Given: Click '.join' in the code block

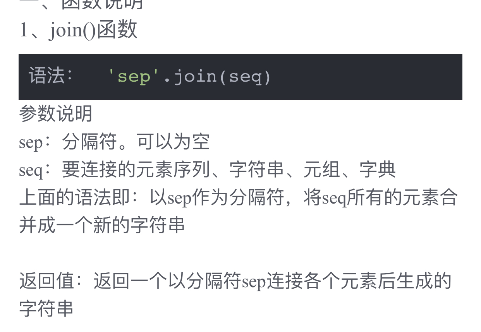Looking at the screenshot, I should click(x=189, y=77).
